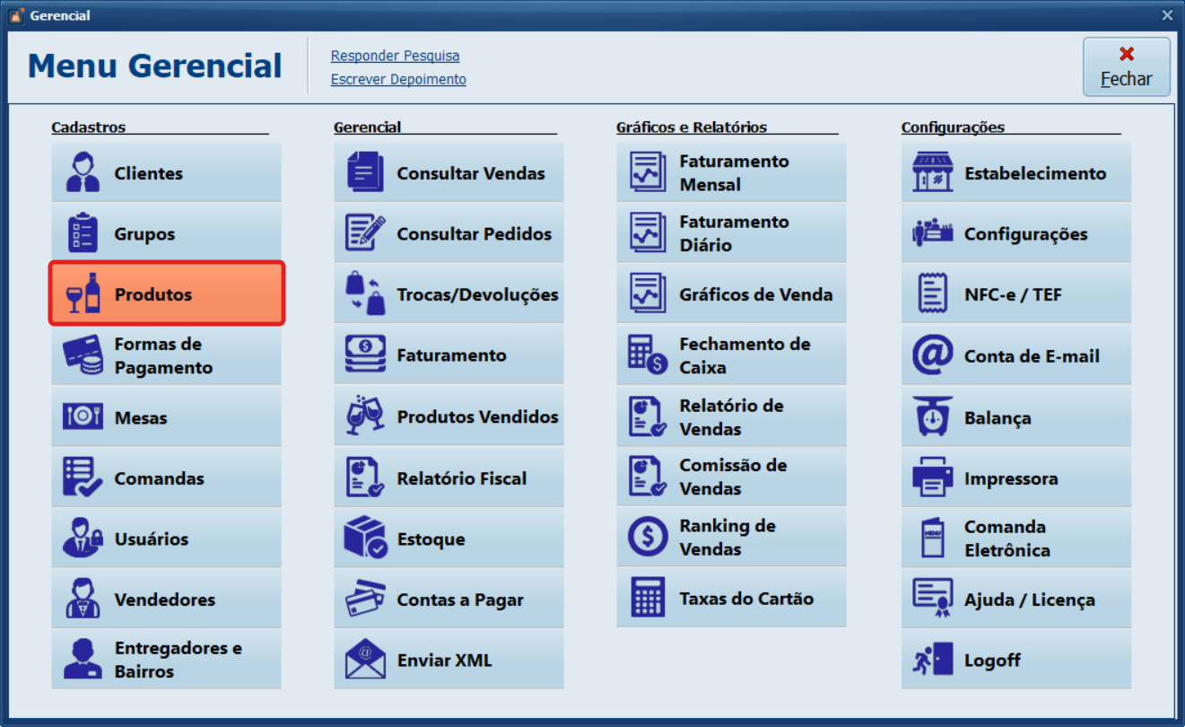Launch Ranking de Vendas report
This screenshot has height=727, width=1185.
pos(731,537)
